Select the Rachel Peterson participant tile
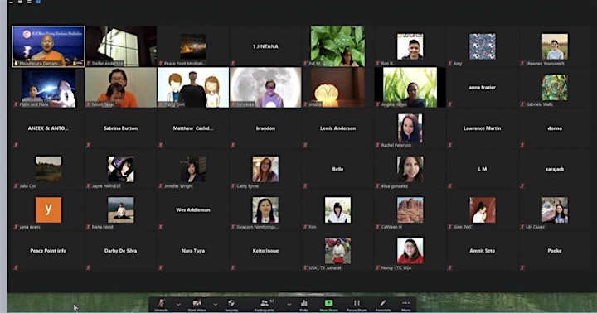This screenshot has height=313, width=597. pyautogui.click(x=410, y=128)
